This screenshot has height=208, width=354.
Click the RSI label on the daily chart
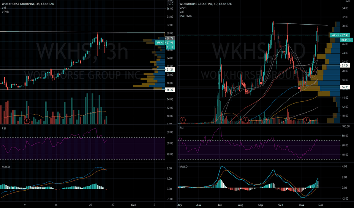(x=182, y=128)
